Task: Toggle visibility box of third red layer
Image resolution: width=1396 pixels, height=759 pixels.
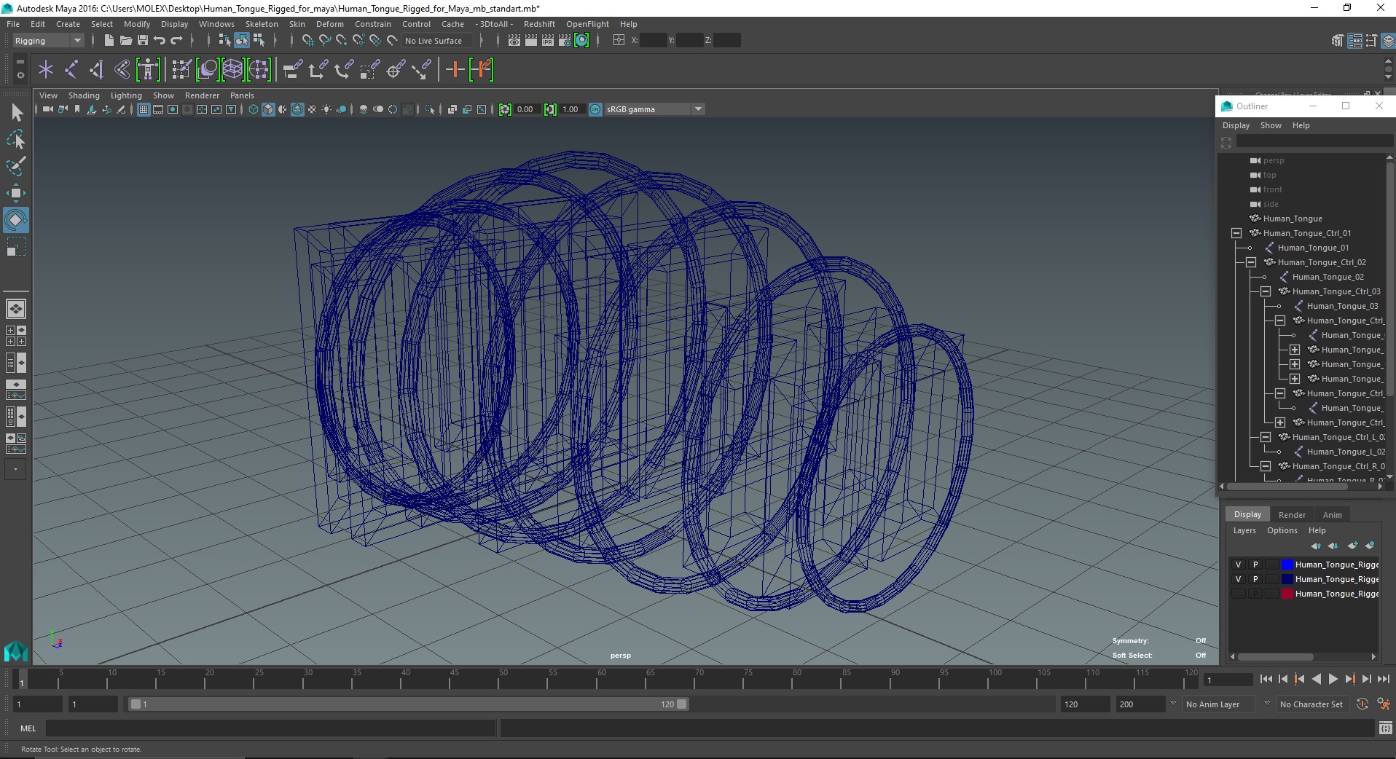Action: [x=1238, y=594]
